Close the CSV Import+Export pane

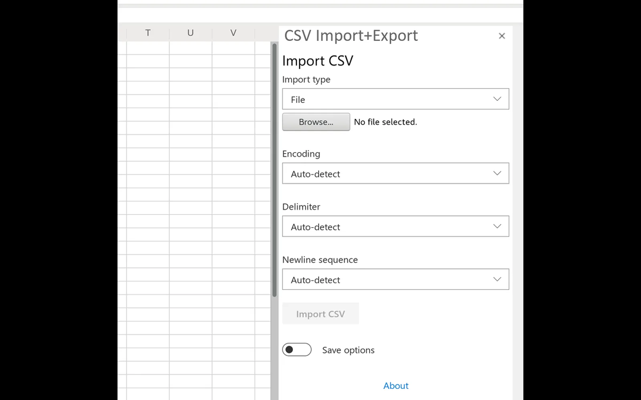pos(502,36)
